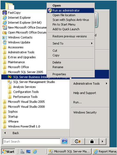Click the shield icon beside Run as administrator
The image size is (117, 155).
click(50, 10)
